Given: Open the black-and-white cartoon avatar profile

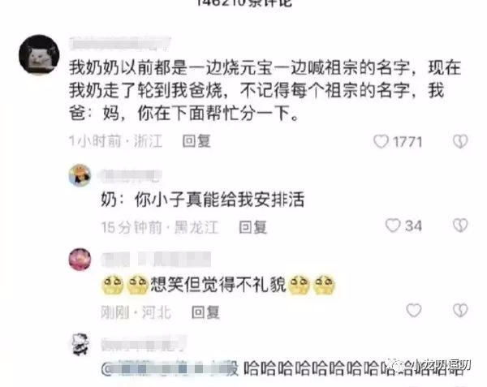Looking at the screenshot, I should 80,344.
